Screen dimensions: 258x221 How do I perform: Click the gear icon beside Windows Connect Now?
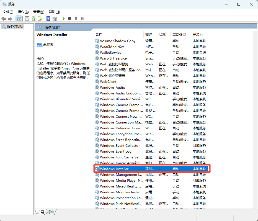pyautogui.click(x=97, y=116)
